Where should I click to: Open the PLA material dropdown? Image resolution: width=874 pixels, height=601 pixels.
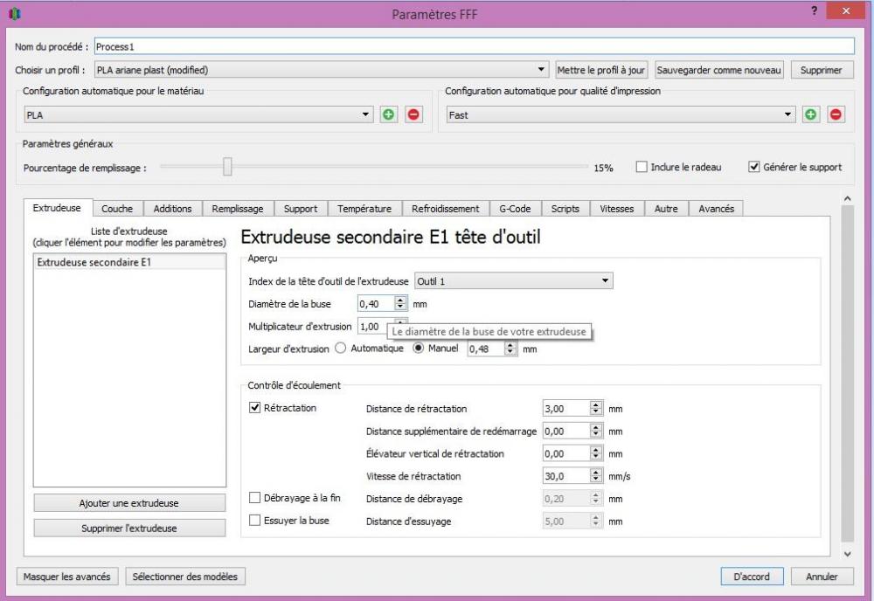point(198,114)
